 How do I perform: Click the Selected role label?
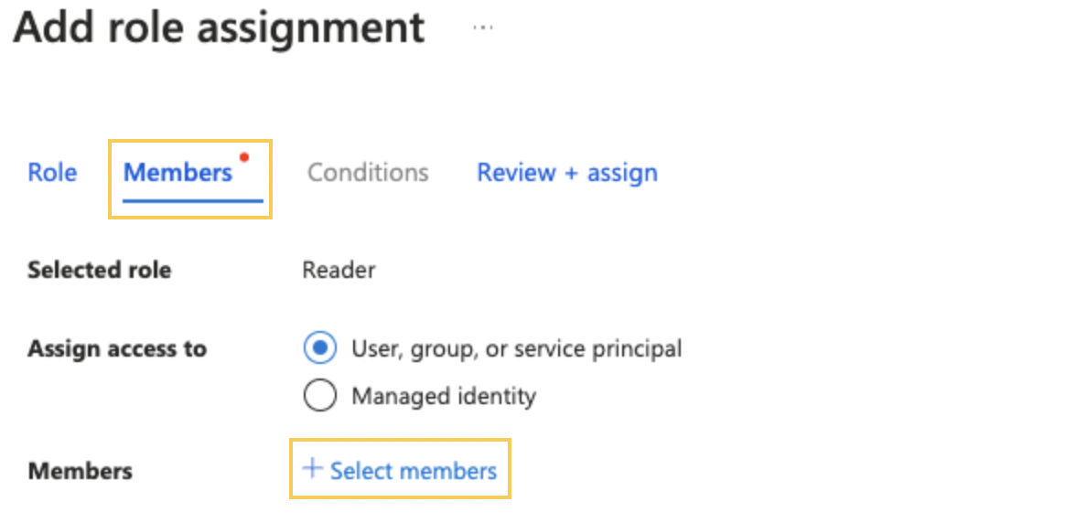[x=99, y=270]
